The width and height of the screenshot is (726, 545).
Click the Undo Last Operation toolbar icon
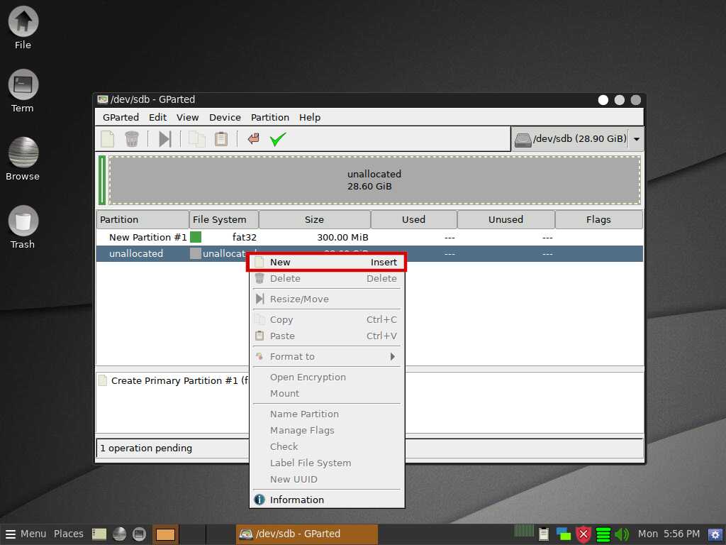pyautogui.click(x=253, y=139)
